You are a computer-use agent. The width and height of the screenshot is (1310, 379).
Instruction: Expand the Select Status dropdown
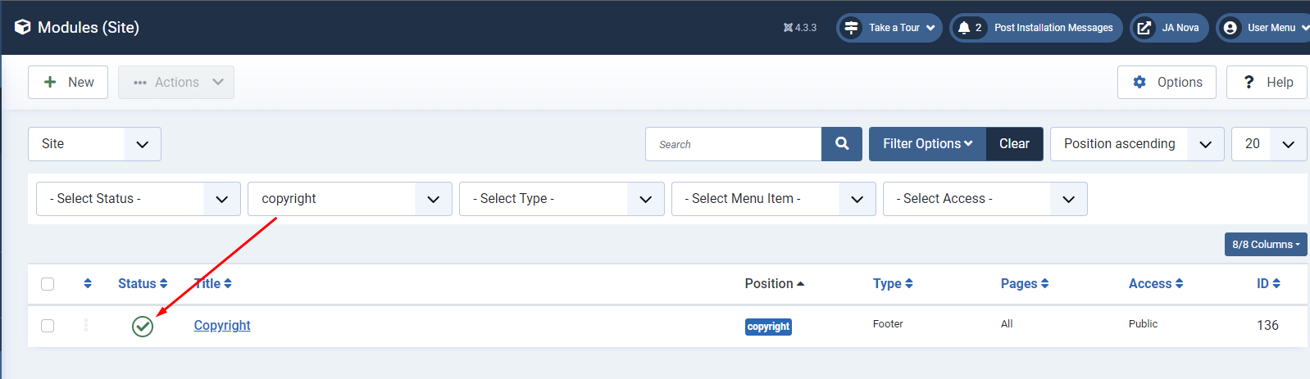(x=139, y=199)
